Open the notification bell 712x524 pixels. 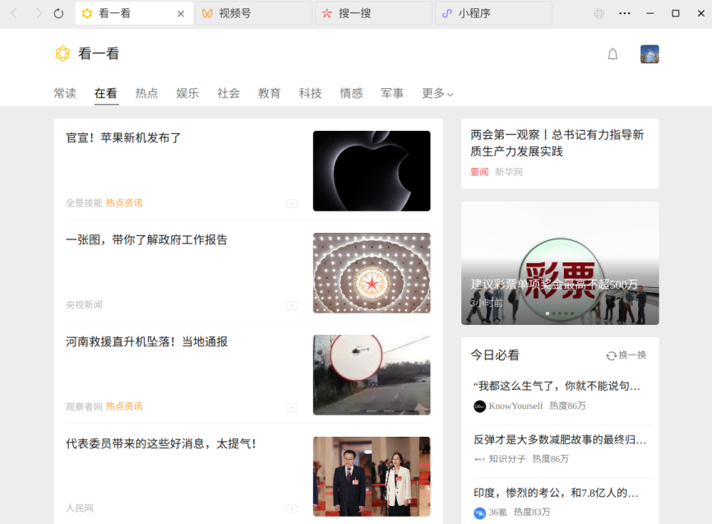click(x=613, y=54)
